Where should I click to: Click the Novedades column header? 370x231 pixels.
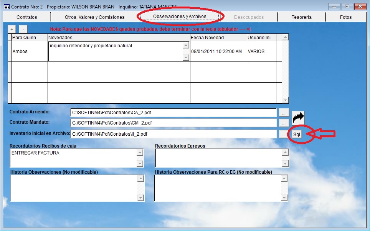pyautogui.click(x=119, y=38)
